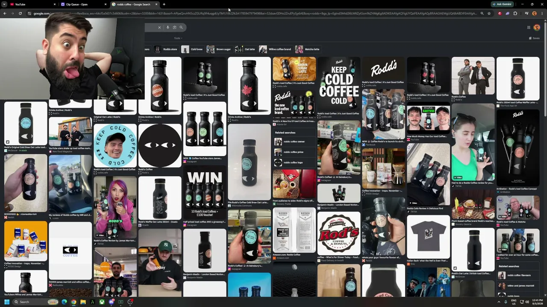This screenshot has width=547, height=307.
Task: Open Google Chrome from the taskbar
Action: tap(74, 302)
